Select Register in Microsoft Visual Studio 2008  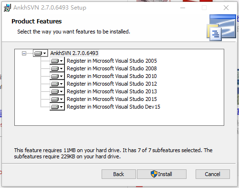coord(112,68)
